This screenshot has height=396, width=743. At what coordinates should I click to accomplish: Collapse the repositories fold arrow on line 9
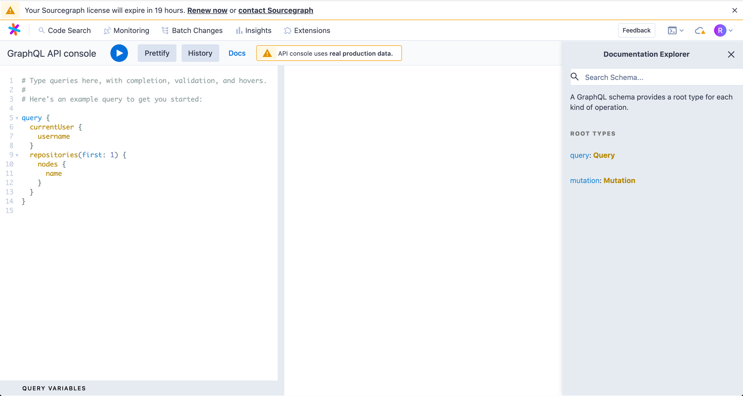pyautogui.click(x=17, y=155)
